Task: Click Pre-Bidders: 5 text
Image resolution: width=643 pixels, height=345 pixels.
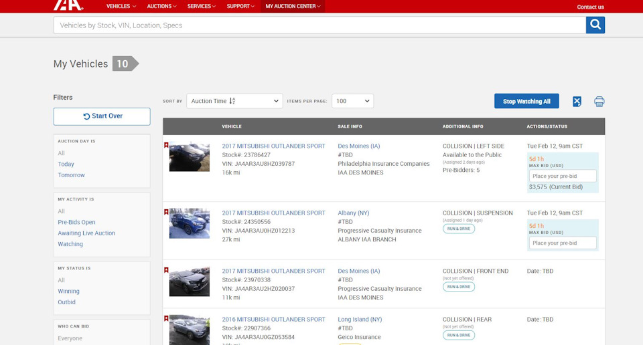Action: [461, 170]
